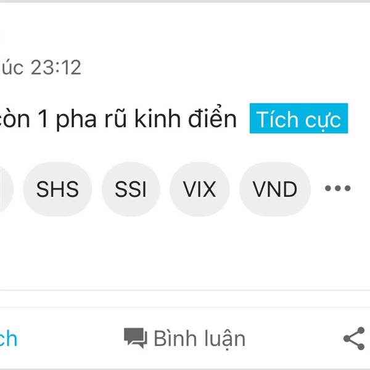370x370 pixels.
Task: Open the post "còn 1 pha rũ kinh điển"
Action: point(117,120)
